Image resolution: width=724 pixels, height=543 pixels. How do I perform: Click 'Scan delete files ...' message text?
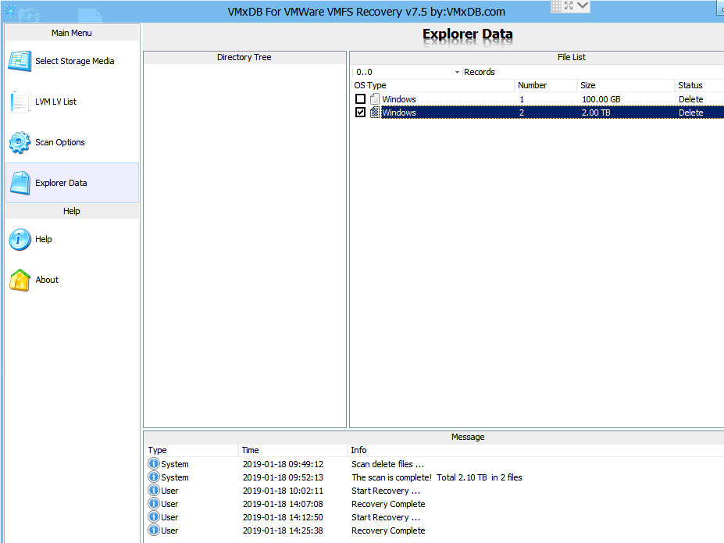[x=387, y=464]
